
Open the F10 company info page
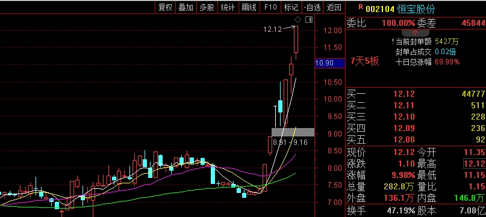click(x=270, y=7)
